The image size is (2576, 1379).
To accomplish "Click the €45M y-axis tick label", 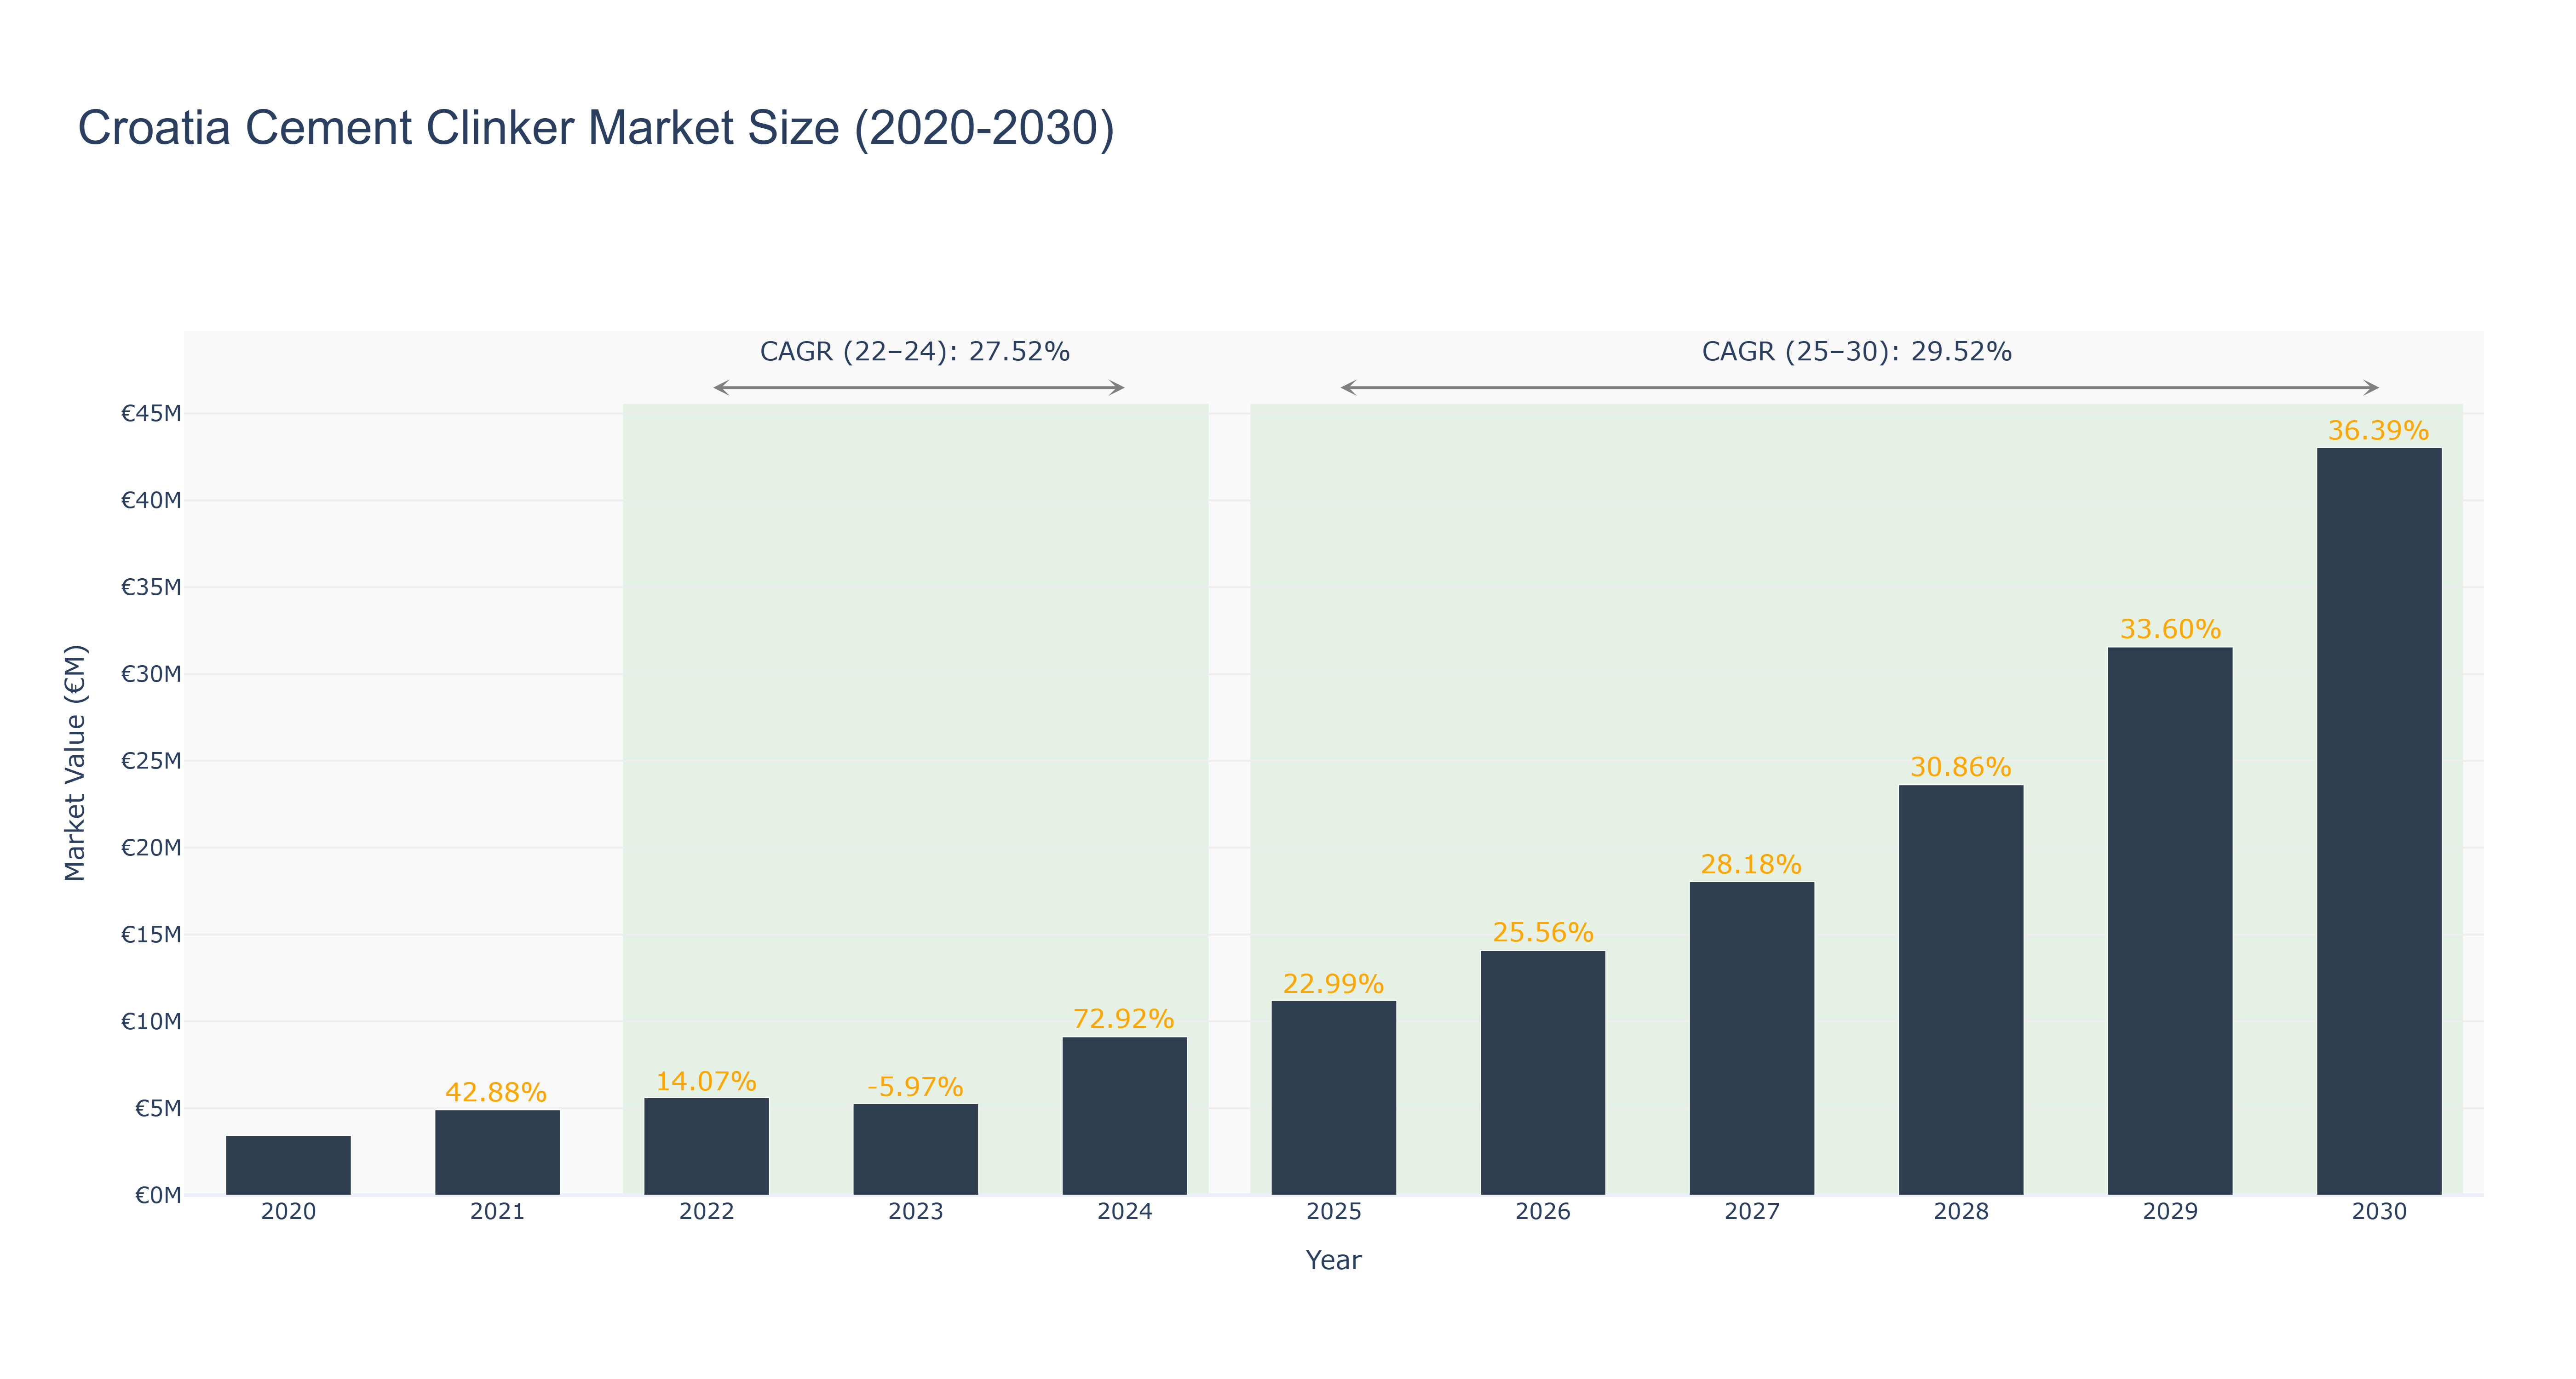I will [x=151, y=414].
